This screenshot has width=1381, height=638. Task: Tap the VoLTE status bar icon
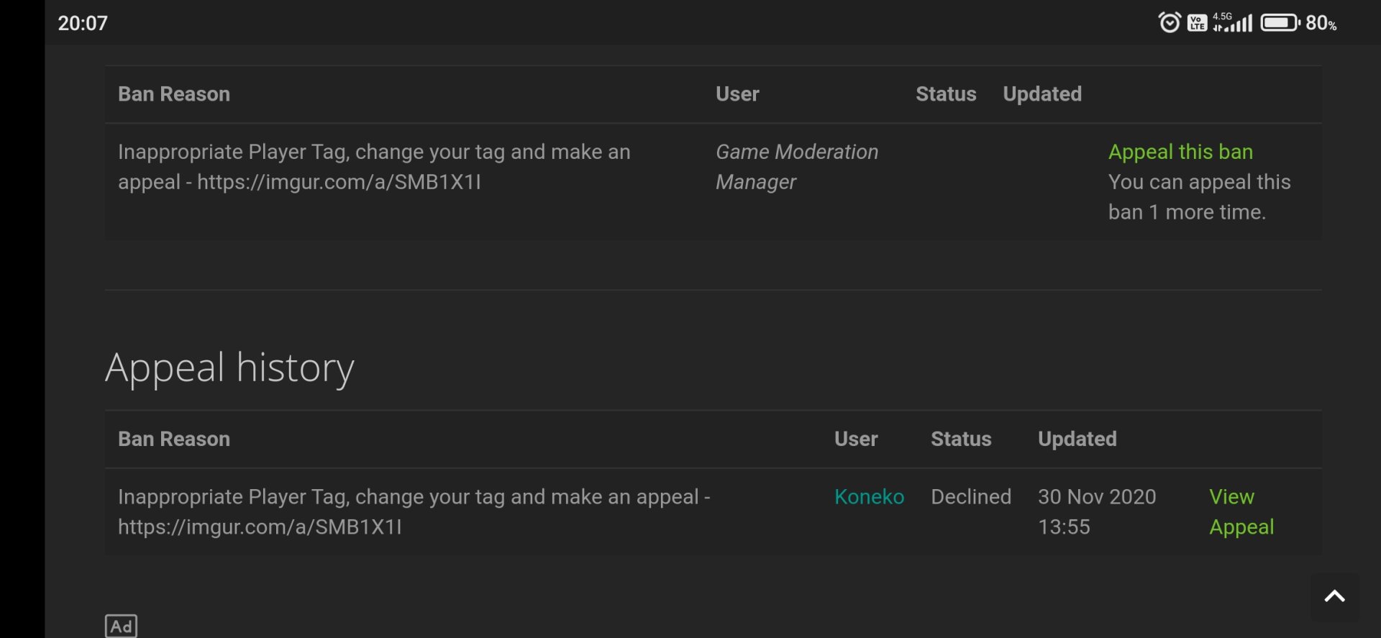1197,23
